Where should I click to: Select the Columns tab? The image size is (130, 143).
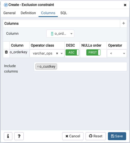click(48, 13)
